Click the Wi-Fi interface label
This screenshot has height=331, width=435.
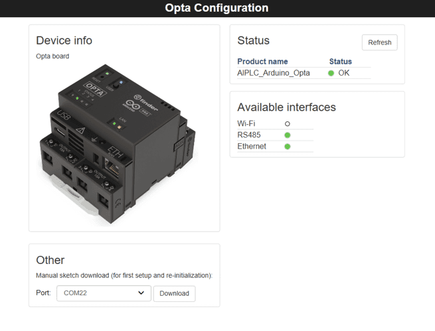tap(246, 124)
